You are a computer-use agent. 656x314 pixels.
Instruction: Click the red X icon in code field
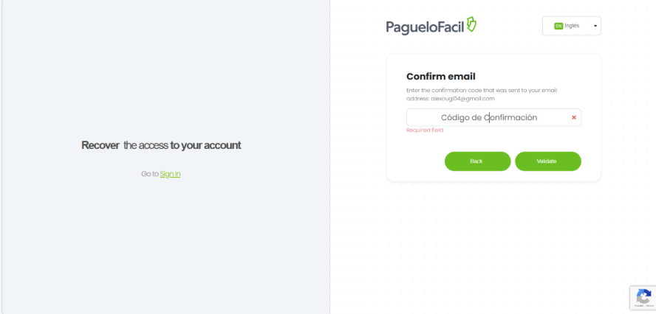coord(574,117)
